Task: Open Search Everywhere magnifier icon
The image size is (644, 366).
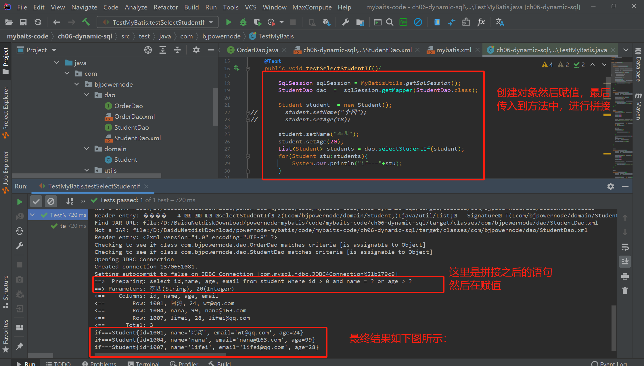Action: (390, 22)
